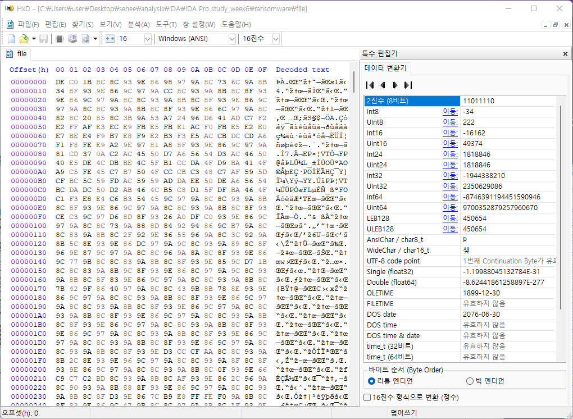Viewport: 573px width, 419px height.
Task: Click offset row 00000100
Action: [x=29, y=226]
